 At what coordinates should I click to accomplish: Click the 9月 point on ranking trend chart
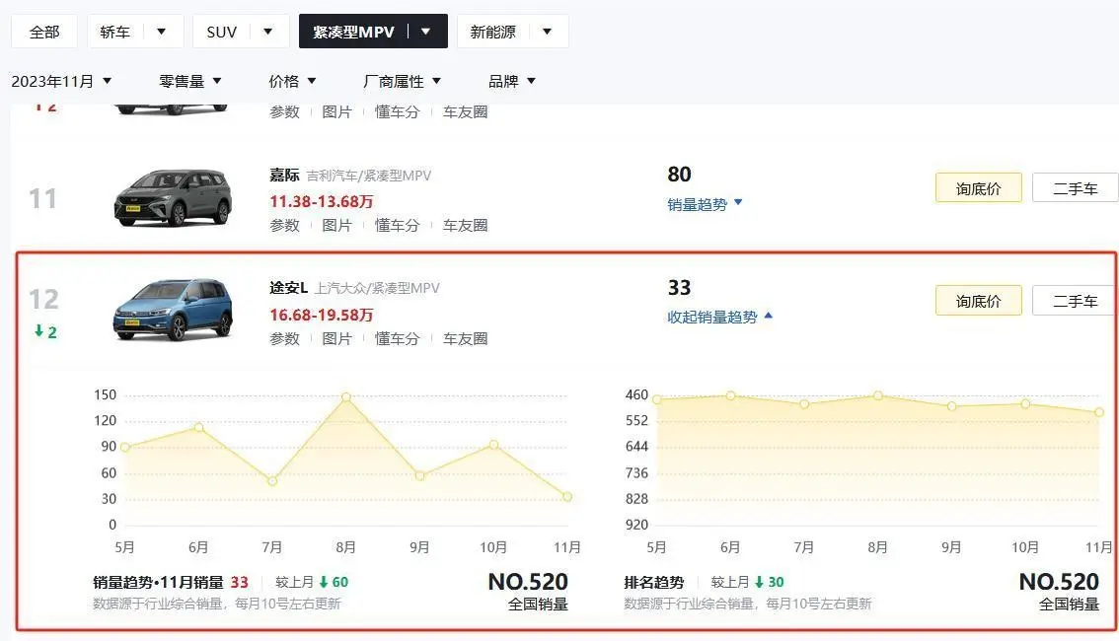952,405
